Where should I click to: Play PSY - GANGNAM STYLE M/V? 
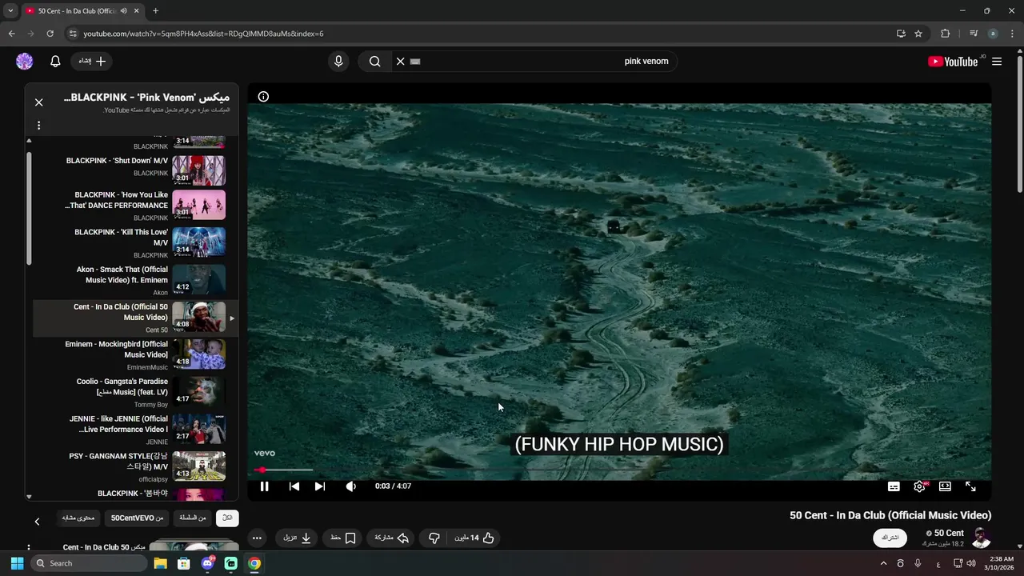tap(135, 466)
